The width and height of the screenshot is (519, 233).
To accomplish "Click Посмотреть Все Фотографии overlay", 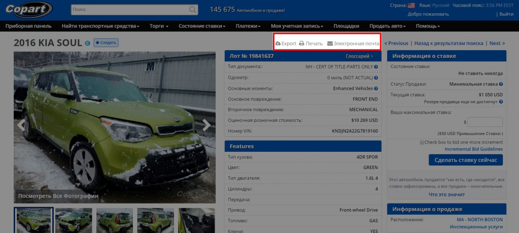I will (58, 196).
